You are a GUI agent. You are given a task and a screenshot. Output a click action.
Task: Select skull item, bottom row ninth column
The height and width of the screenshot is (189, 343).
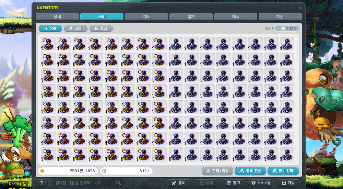coord(176,155)
